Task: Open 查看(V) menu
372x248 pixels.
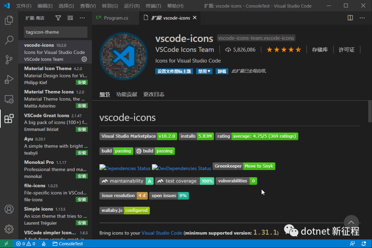Action: click(88, 6)
